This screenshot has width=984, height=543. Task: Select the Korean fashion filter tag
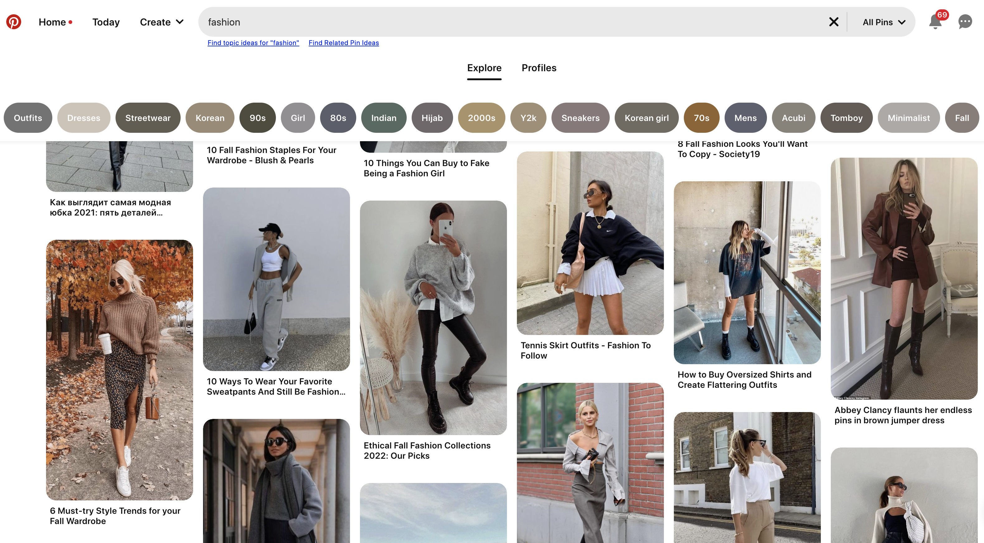[x=210, y=117]
